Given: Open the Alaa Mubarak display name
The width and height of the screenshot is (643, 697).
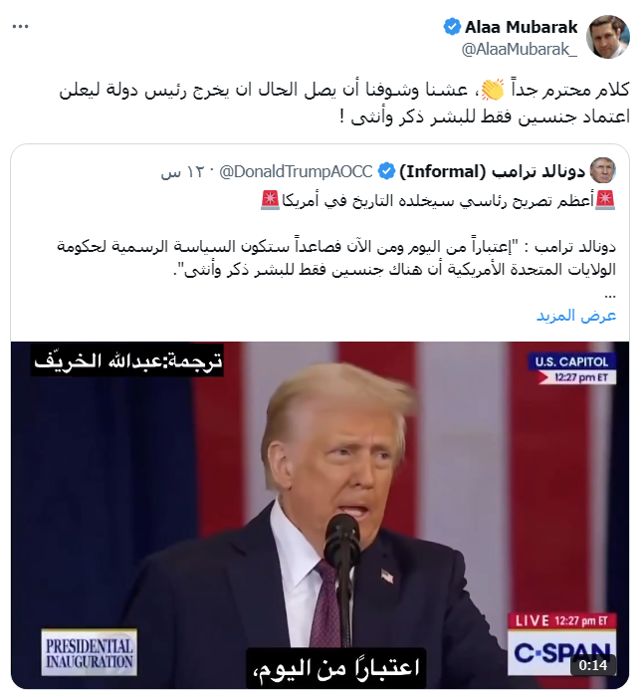Looking at the screenshot, I should [x=521, y=27].
